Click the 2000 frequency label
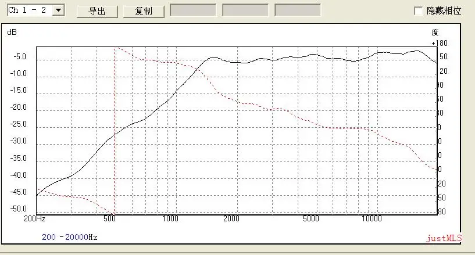Screen dimensions: 475x255 click(231, 219)
